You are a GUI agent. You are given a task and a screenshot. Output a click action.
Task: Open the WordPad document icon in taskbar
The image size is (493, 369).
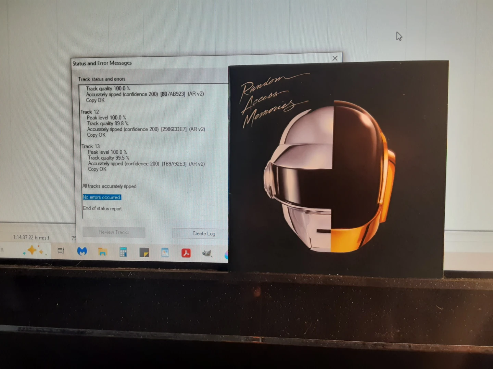point(165,252)
